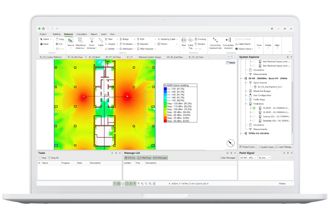
Task: Click the red -60 dBm legend color
Action: pyautogui.click(x=165, y=121)
